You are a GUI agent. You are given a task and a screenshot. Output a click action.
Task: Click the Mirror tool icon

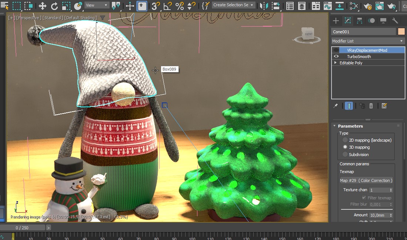click(x=264, y=6)
